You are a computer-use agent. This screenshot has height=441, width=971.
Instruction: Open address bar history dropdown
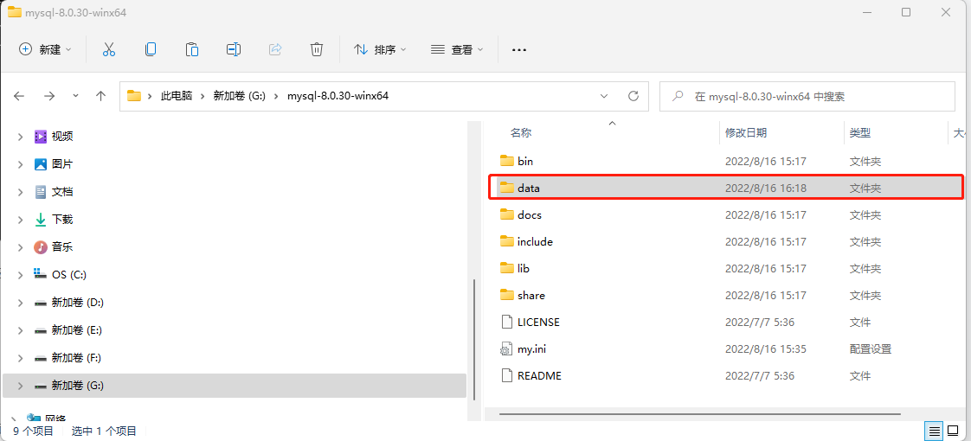tap(604, 96)
